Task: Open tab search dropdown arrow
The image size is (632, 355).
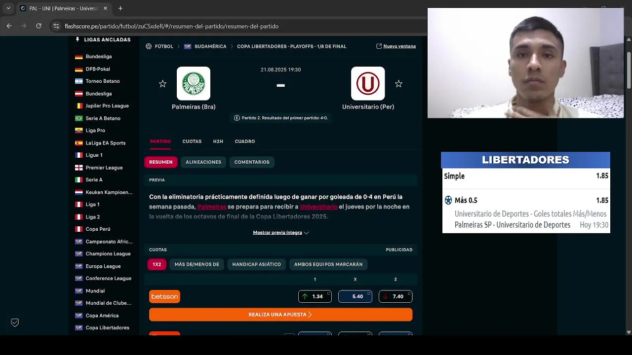Action: (8, 8)
